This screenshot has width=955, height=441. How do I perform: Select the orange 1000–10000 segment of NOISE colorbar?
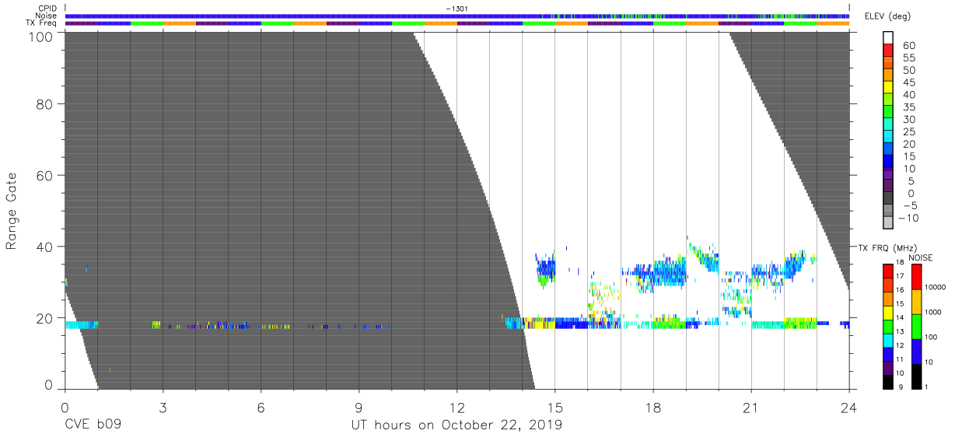click(916, 301)
